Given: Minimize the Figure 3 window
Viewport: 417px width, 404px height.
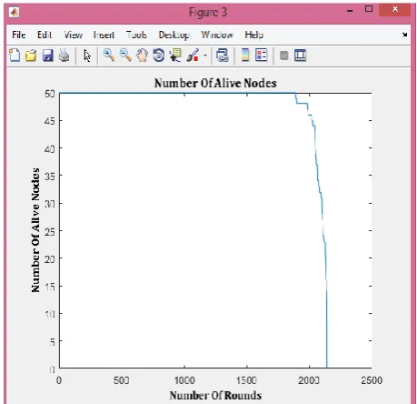Looking at the screenshot, I should 350,11.
